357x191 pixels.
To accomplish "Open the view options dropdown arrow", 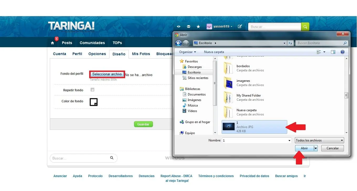I will click(x=324, y=52).
